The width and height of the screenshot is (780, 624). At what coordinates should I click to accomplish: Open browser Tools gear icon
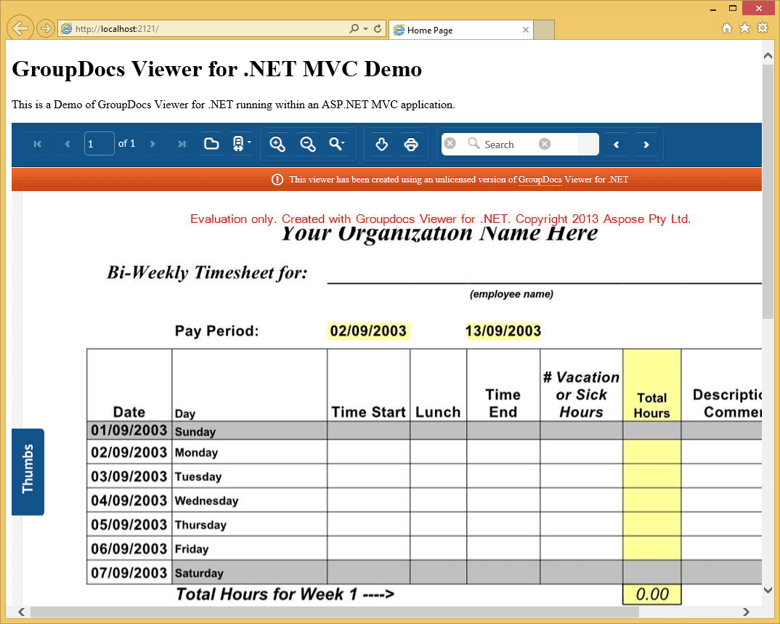click(763, 28)
